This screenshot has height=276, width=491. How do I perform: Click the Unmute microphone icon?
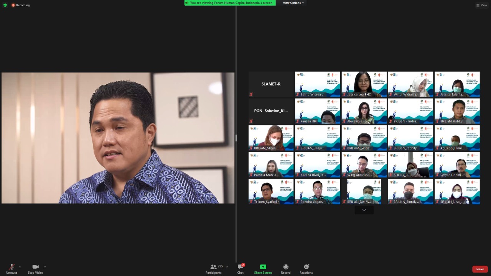[12, 267]
